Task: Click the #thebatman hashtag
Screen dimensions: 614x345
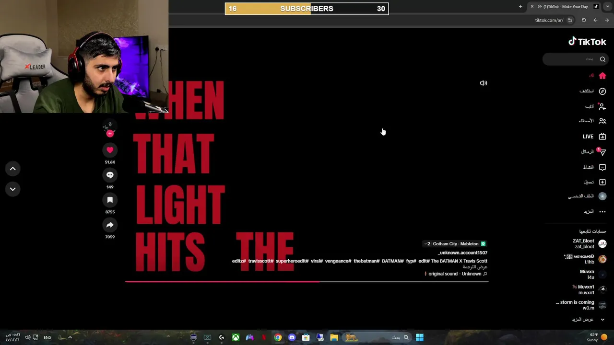Action: [x=366, y=261]
